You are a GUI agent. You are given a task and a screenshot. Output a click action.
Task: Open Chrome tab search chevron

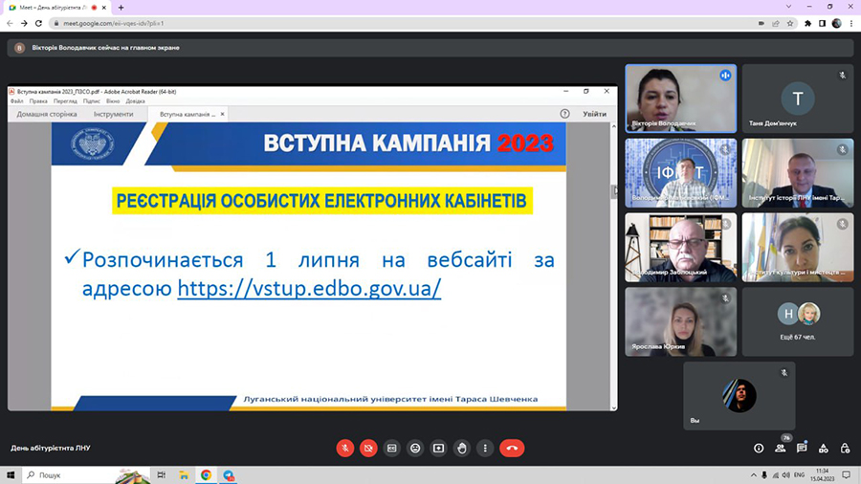coord(788,7)
